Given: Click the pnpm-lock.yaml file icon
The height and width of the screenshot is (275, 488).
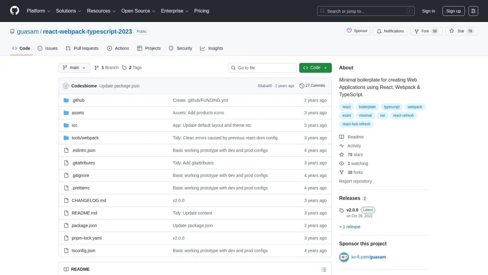Looking at the screenshot, I should click(x=66, y=238).
